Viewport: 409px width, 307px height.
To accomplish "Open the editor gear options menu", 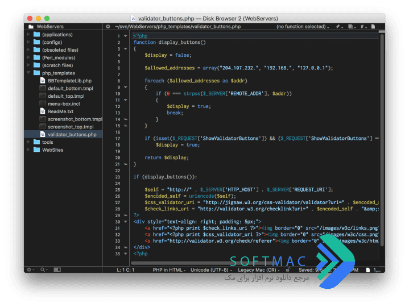I will (x=108, y=27).
